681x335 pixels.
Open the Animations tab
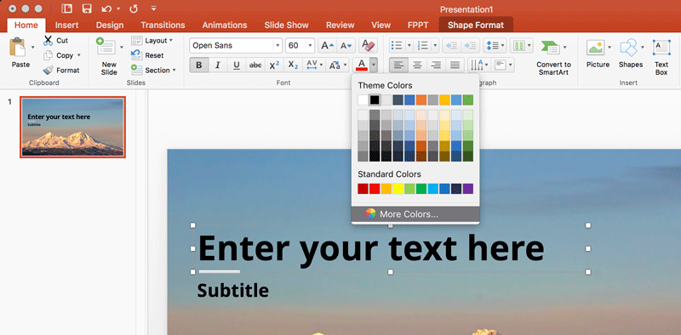click(225, 26)
